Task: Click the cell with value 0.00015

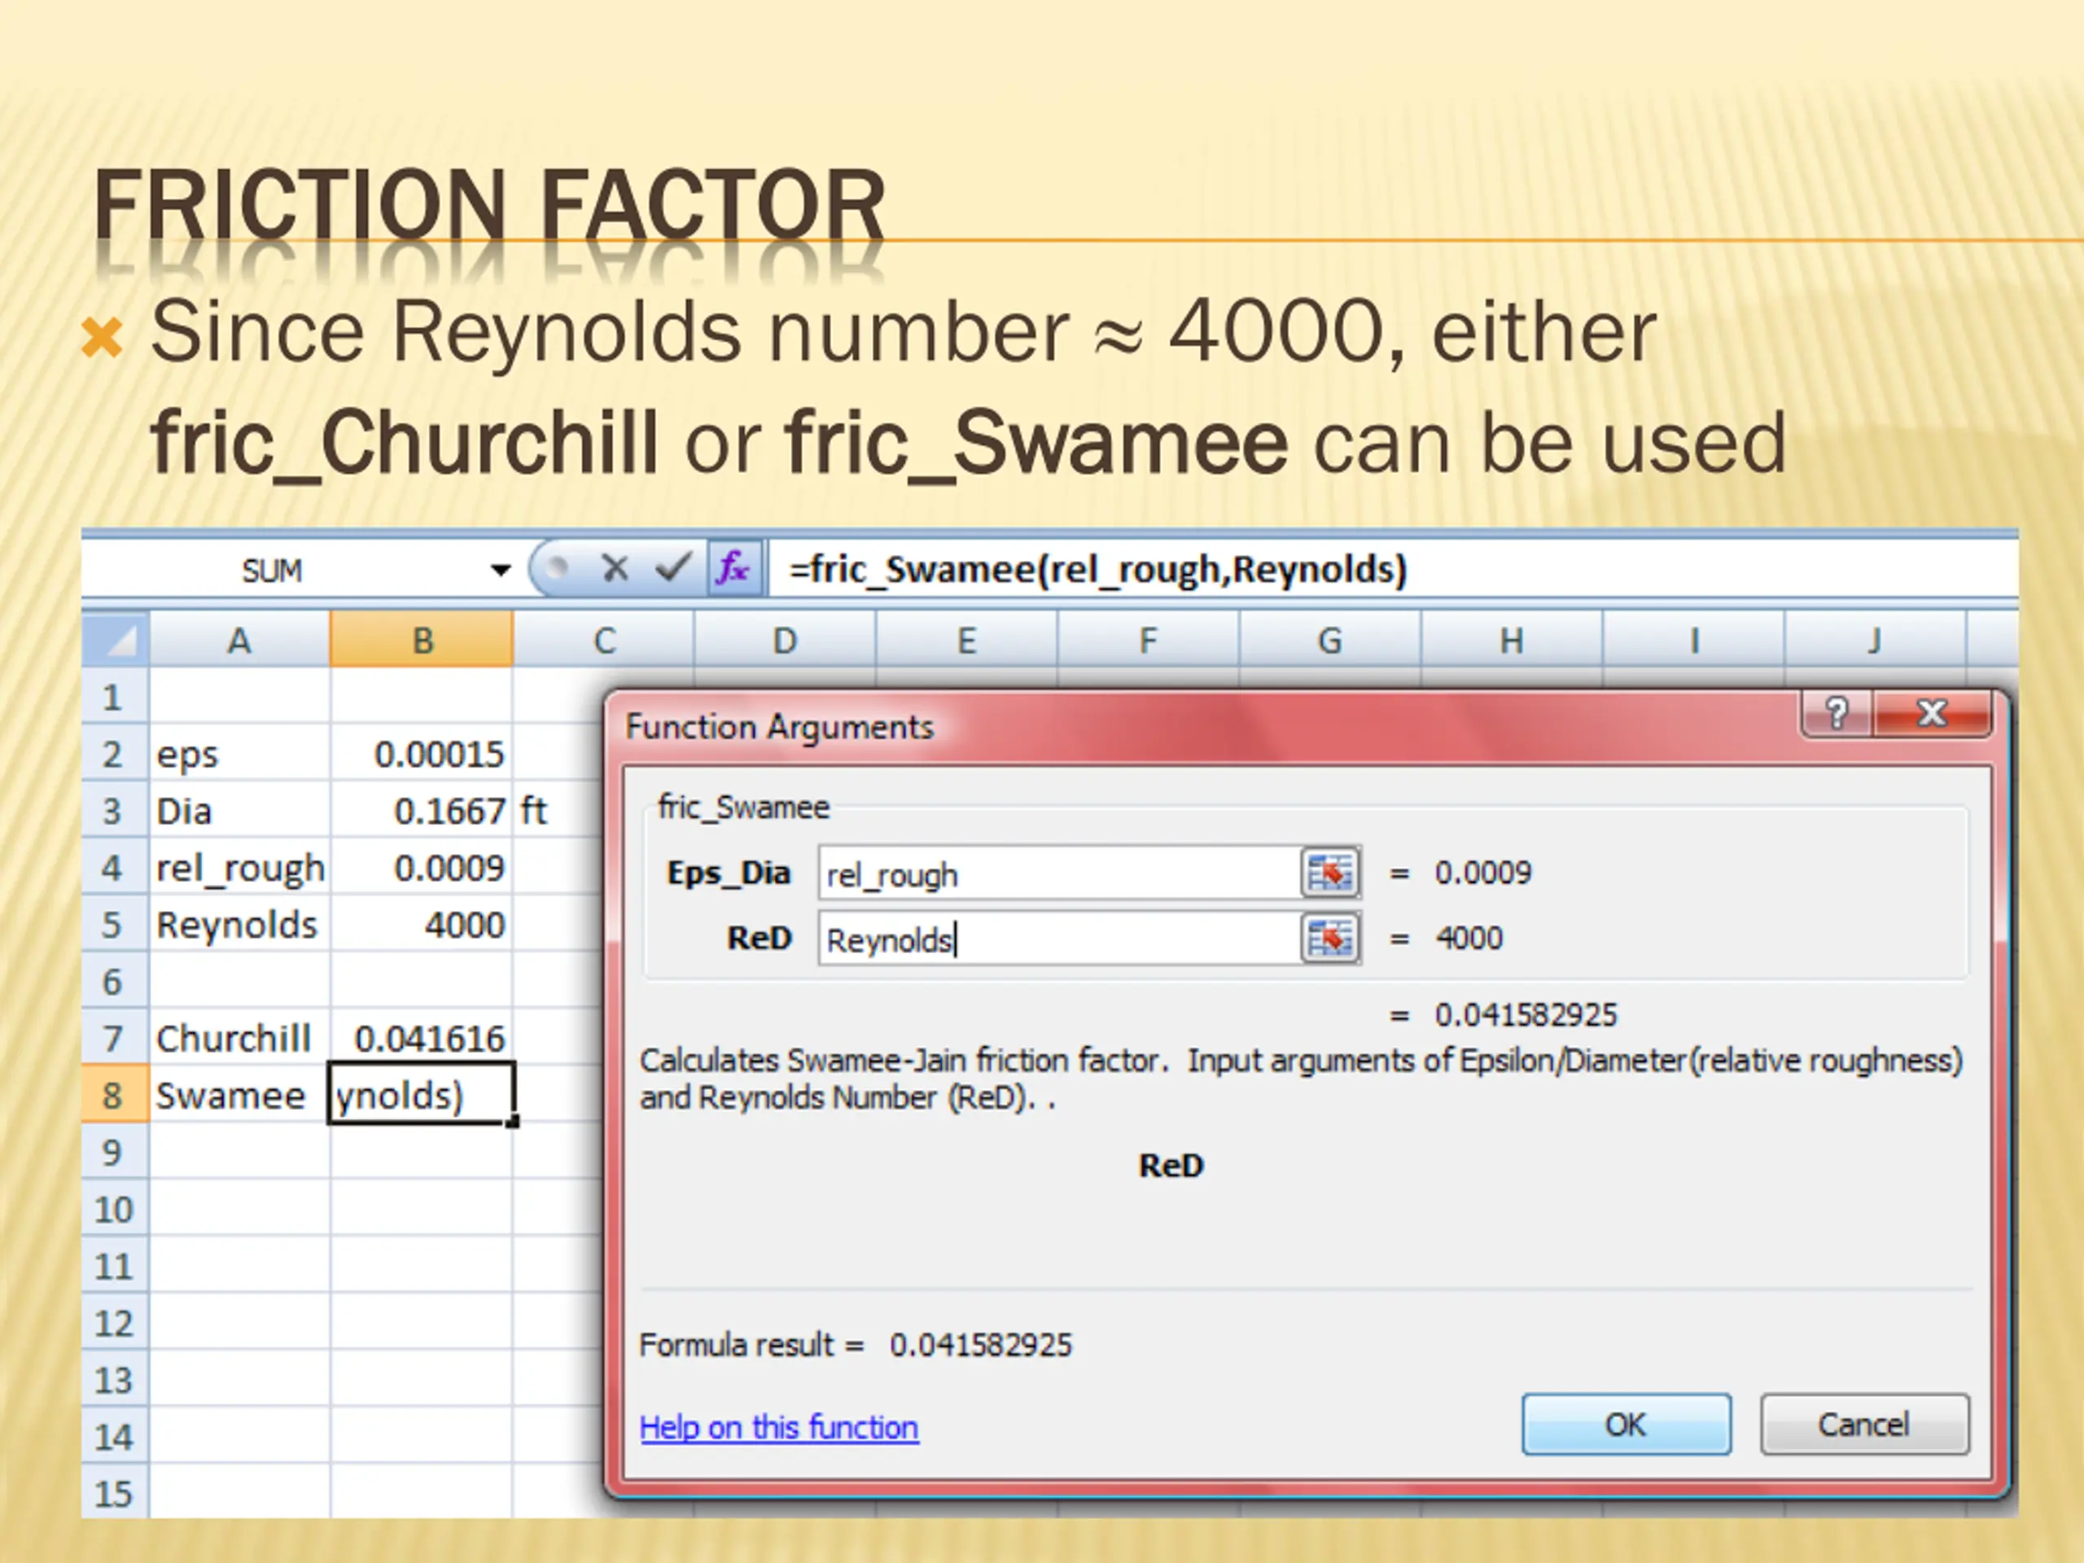Action: (x=422, y=754)
